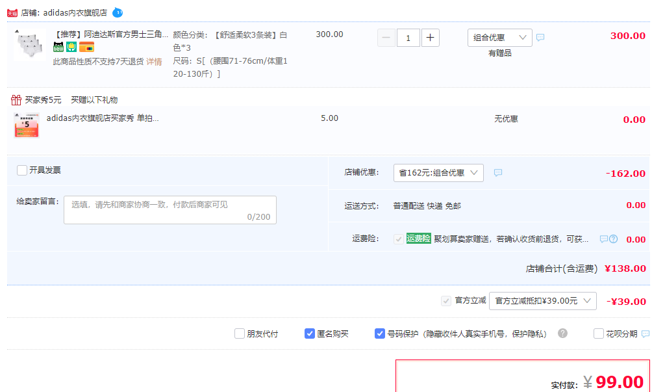Viewport: 652px width, 392px height.
Task: Click the 有赠品 label under discount dropdown
Action: pyautogui.click(x=500, y=53)
